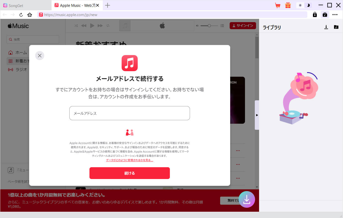Image resolution: width=343 pixels, height=218 pixels.
Task: Open the three-dot more options menu
Action: click(x=335, y=14)
